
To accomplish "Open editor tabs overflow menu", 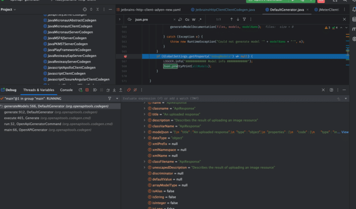I will click(344, 10).
